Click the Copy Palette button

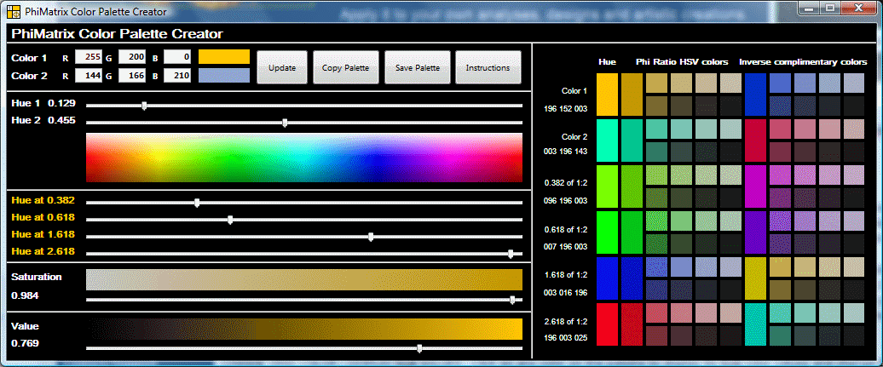(345, 67)
